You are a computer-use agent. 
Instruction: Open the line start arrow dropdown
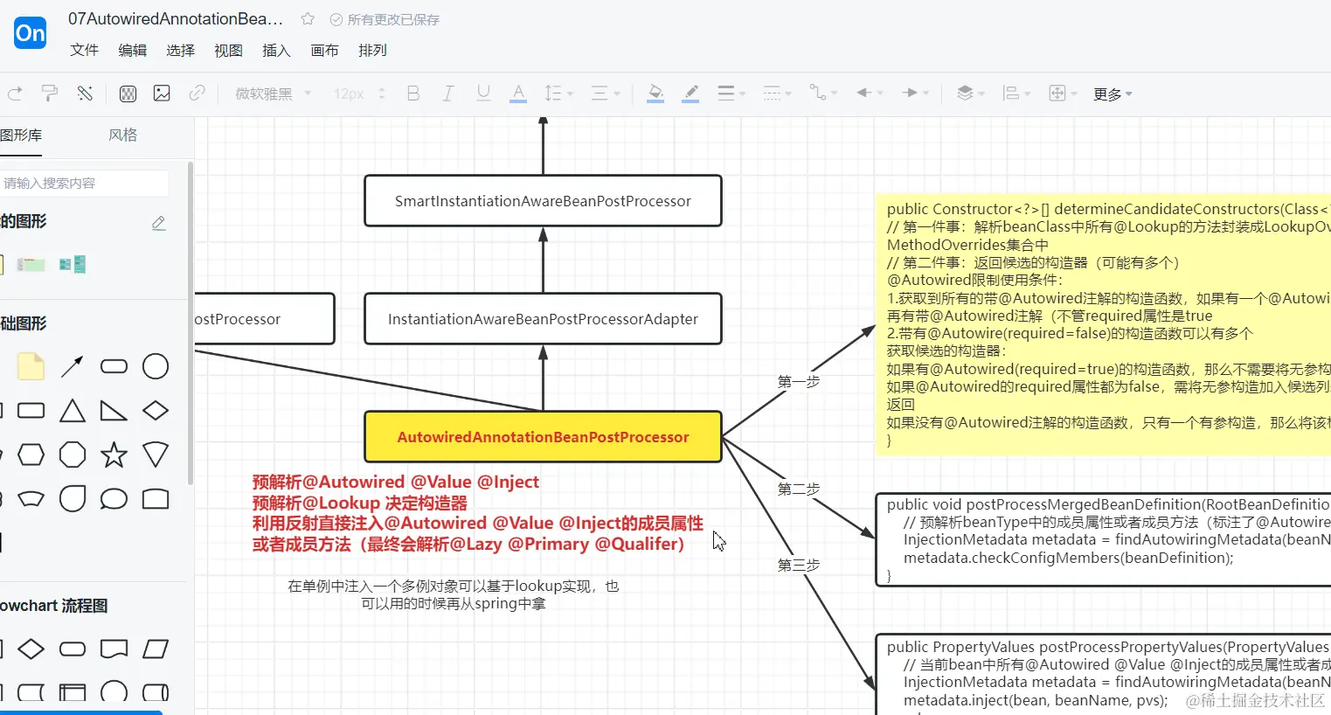click(x=870, y=93)
